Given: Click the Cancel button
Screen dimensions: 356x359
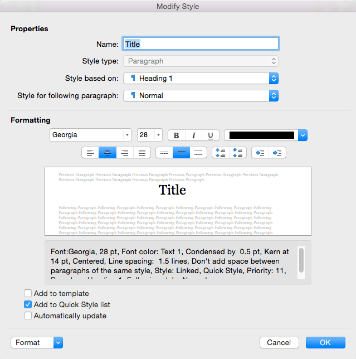Looking at the screenshot, I should pyautogui.click(x=279, y=342).
